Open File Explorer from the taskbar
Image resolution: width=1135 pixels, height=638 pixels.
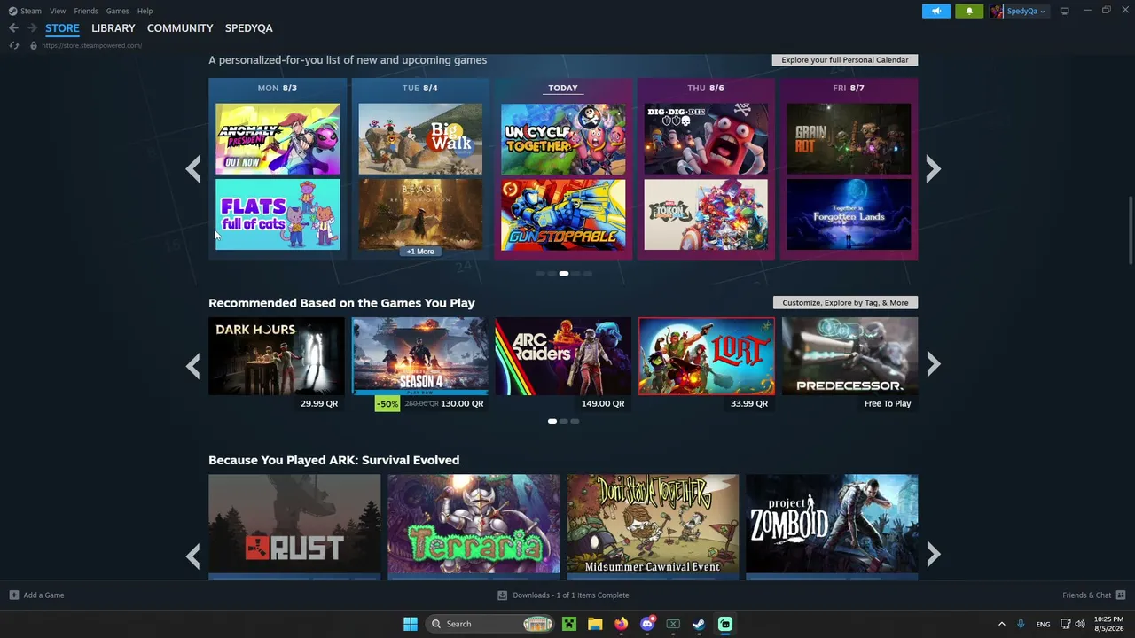pyautogui.click(x=595, y=624)
